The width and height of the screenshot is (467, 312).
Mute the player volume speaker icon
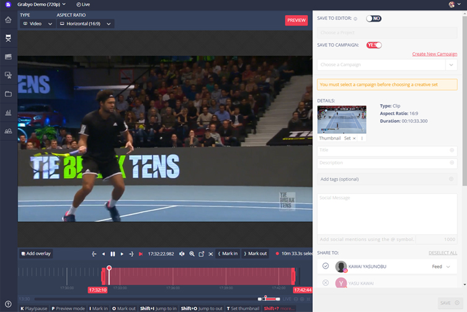182,254
